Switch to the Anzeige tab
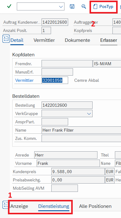 [x=19, y=206]
